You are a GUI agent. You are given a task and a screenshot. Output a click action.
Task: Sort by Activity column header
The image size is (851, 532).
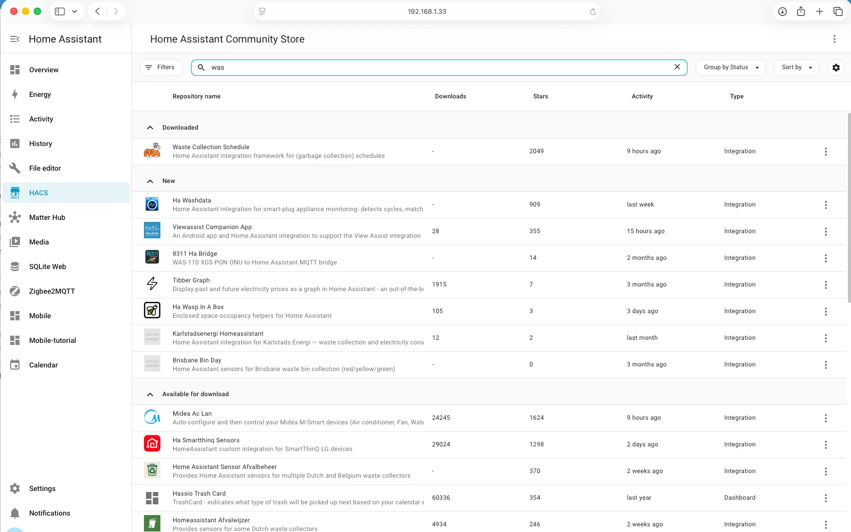[x=642, y=96]
